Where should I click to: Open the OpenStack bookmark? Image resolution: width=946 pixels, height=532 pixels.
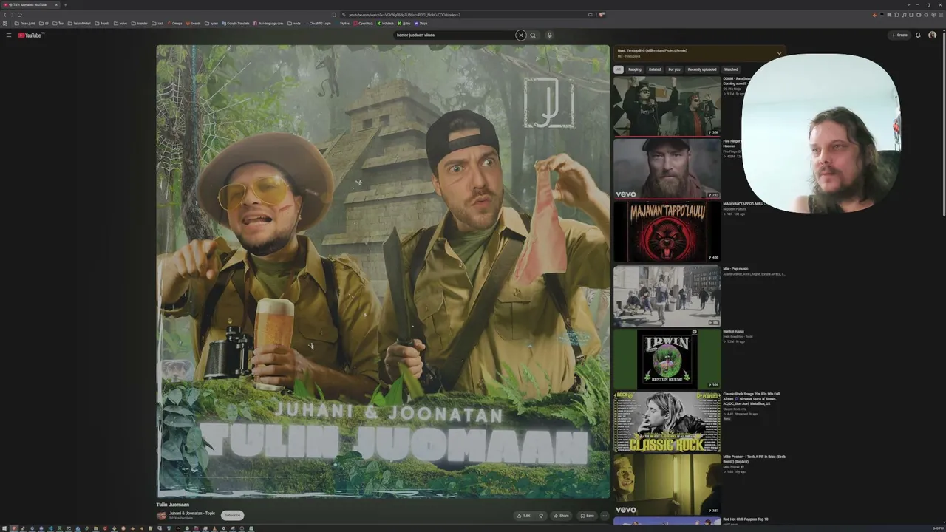pyautogui.click(x=364, y=23)
